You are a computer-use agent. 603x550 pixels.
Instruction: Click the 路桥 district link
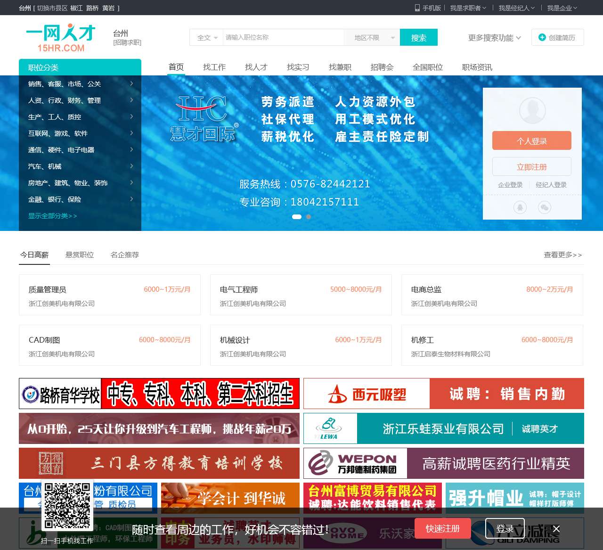[x=92, y=8]
